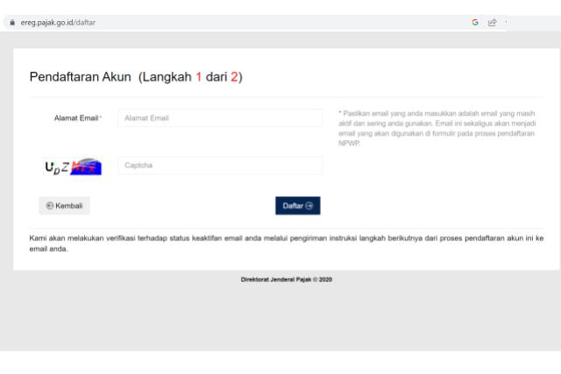561x374 pixels.
Task: Click the captcha image
Action: [73, 166]
